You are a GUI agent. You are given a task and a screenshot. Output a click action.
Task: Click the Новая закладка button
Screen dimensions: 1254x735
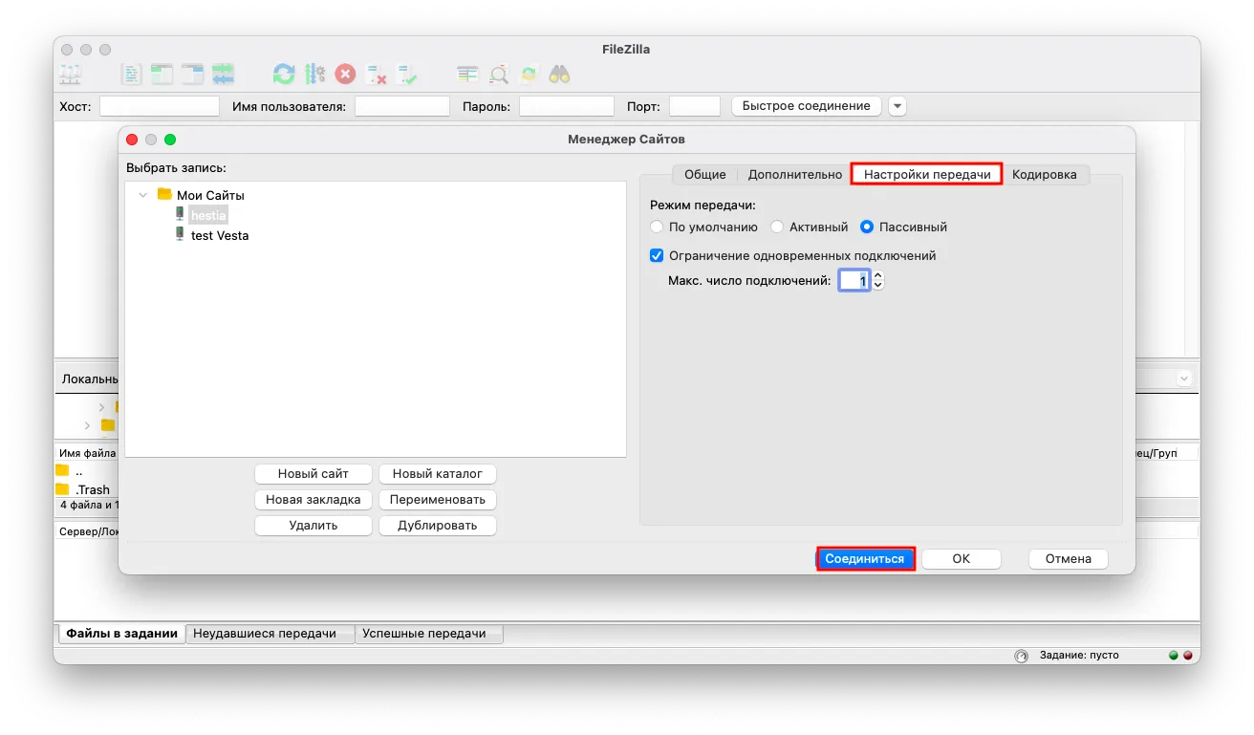pyautogui.click(x=313, y=500)
